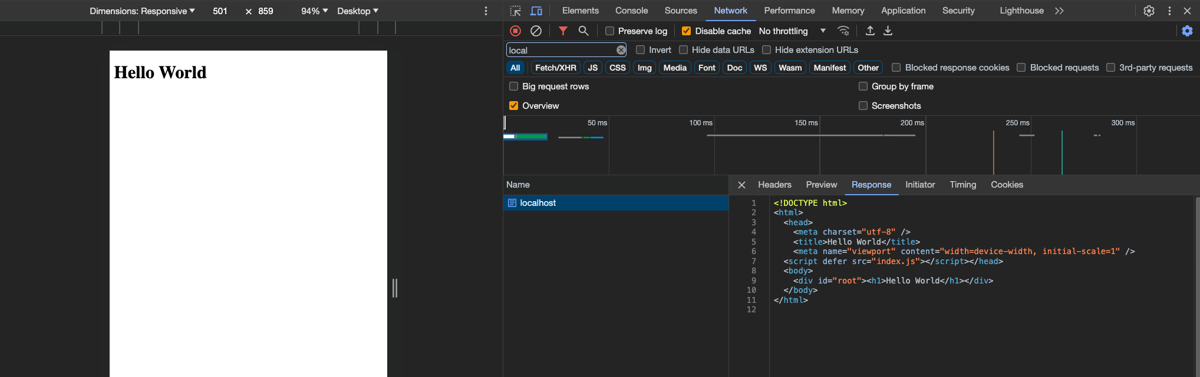
Task: Show request Preview tab
Action: click(x=821, y=185)
